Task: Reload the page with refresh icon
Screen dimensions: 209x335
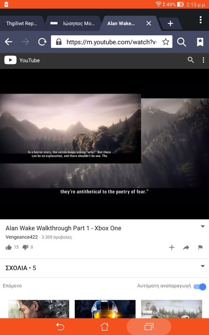Action: pyautogui.click(x=42, y=42)
